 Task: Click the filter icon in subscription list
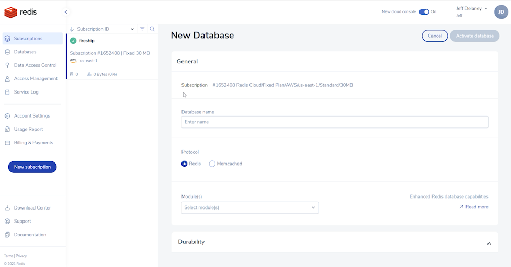142,29
